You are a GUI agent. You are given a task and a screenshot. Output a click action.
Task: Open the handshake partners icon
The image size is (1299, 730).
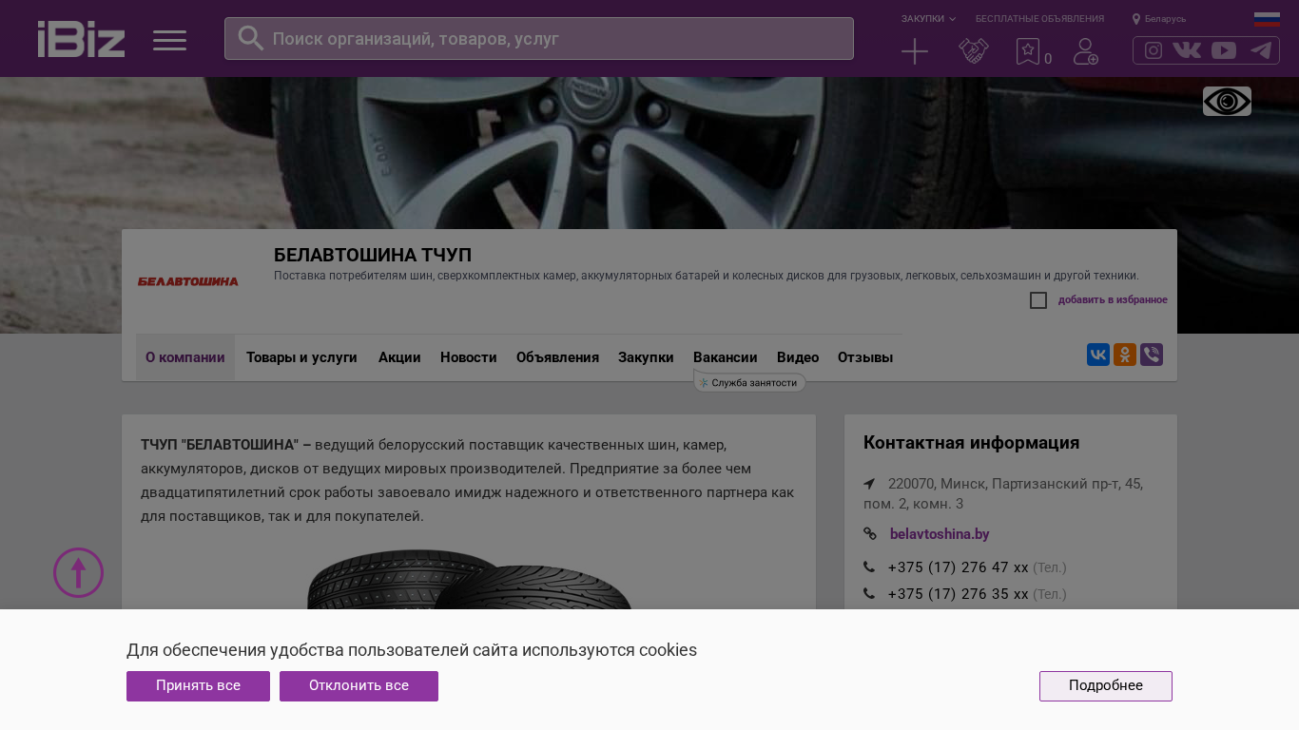[973, 51]
